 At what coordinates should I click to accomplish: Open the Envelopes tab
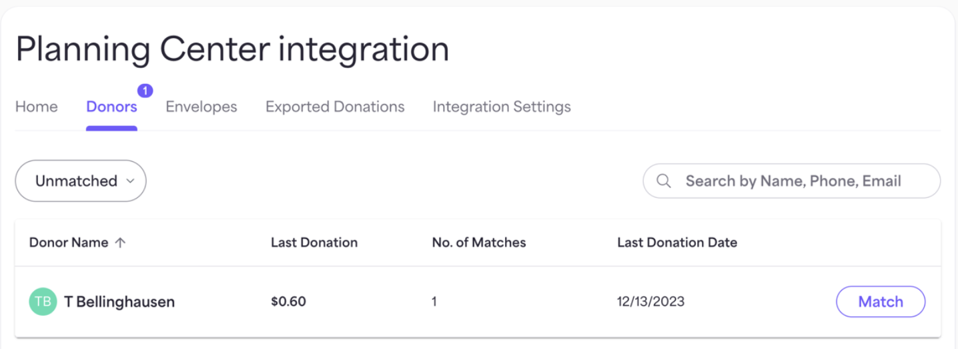[x=201, y=107]
